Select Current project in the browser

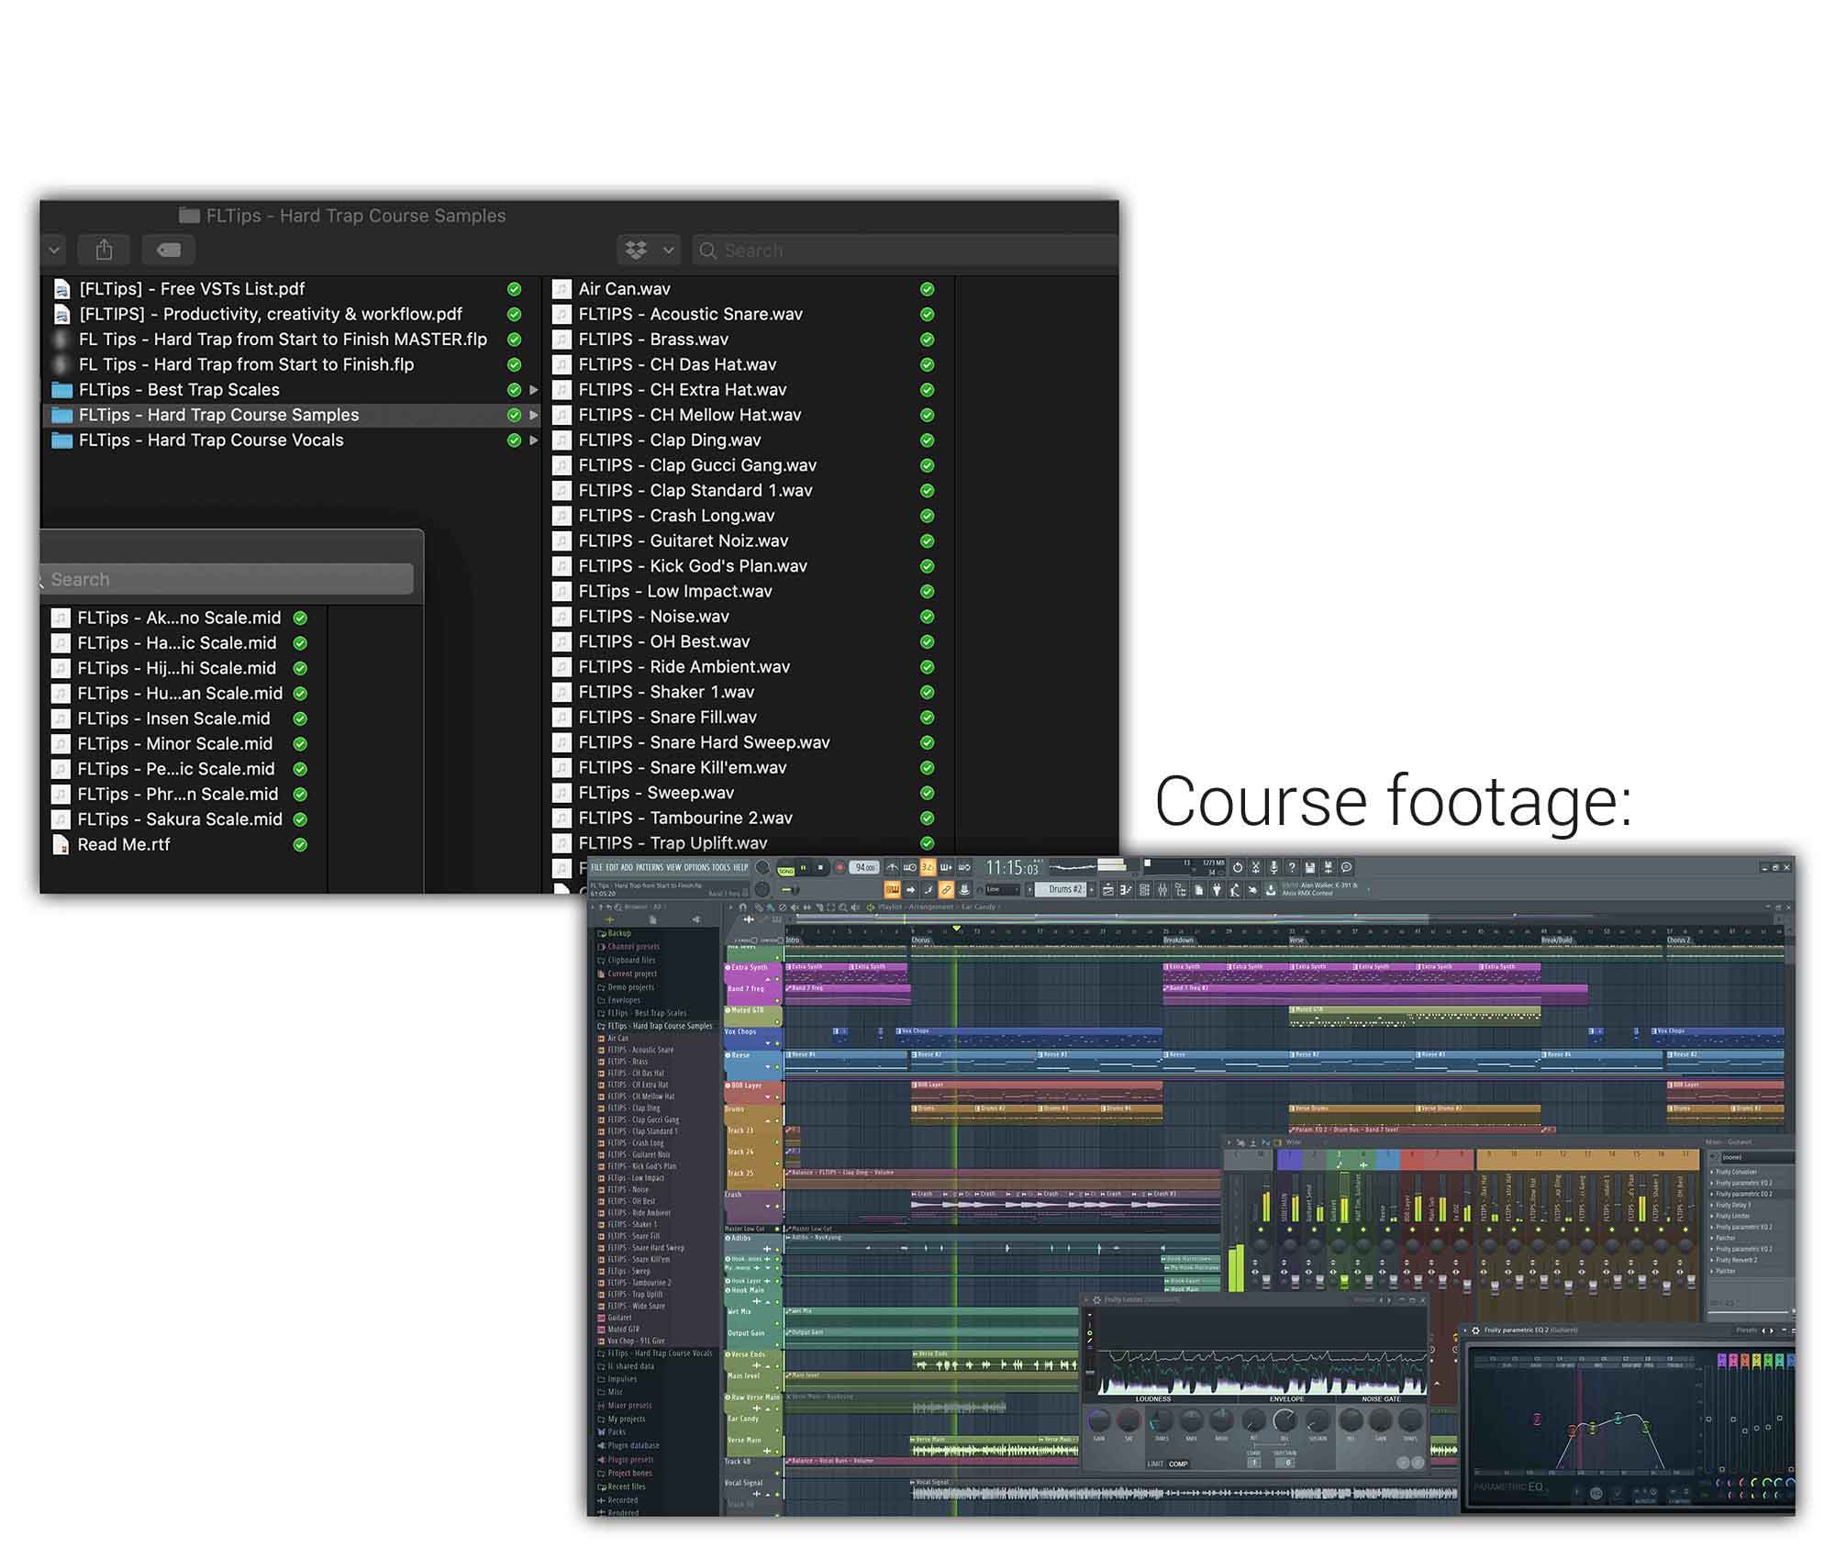click(632, 974)
